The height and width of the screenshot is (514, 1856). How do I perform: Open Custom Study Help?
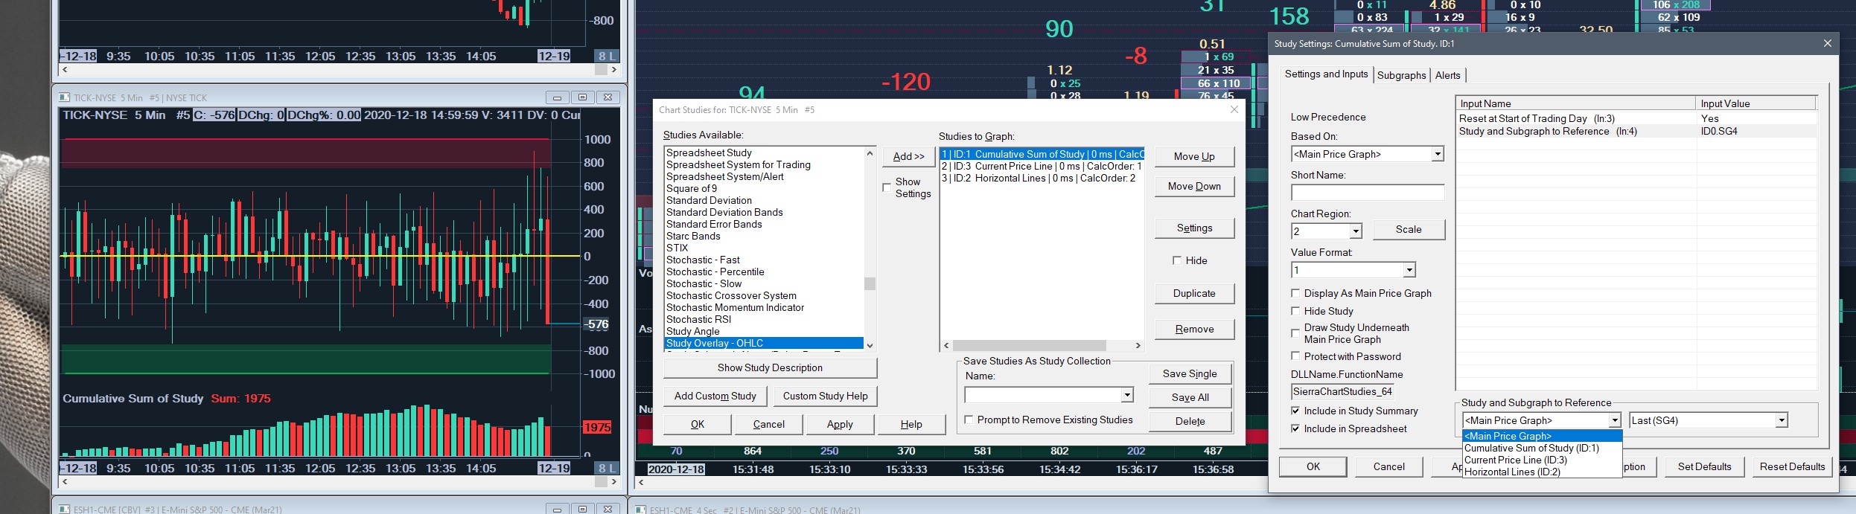pos(825,396)
